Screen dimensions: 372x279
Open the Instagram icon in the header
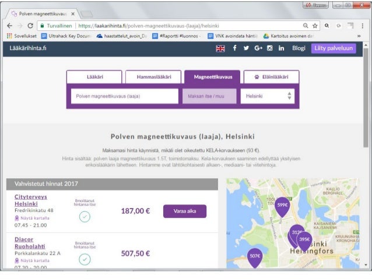[270, 48]
